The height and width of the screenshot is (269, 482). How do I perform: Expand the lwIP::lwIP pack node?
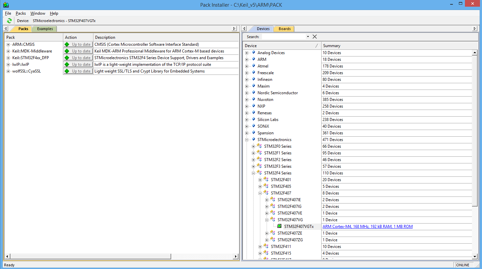coord(8,64)
